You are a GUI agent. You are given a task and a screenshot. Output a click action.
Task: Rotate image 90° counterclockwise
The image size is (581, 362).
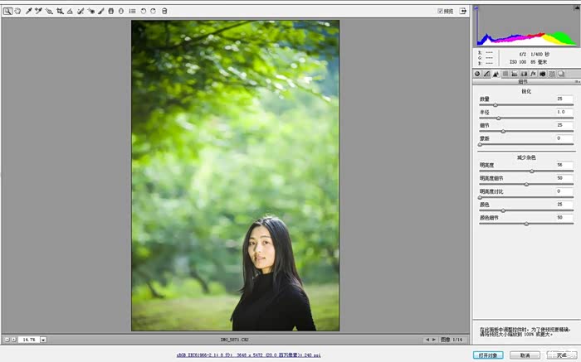tap(143, 11)
